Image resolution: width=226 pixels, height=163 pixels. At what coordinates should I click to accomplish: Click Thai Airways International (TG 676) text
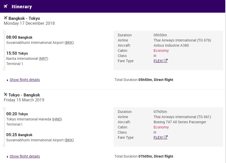(x=182, y=40)
